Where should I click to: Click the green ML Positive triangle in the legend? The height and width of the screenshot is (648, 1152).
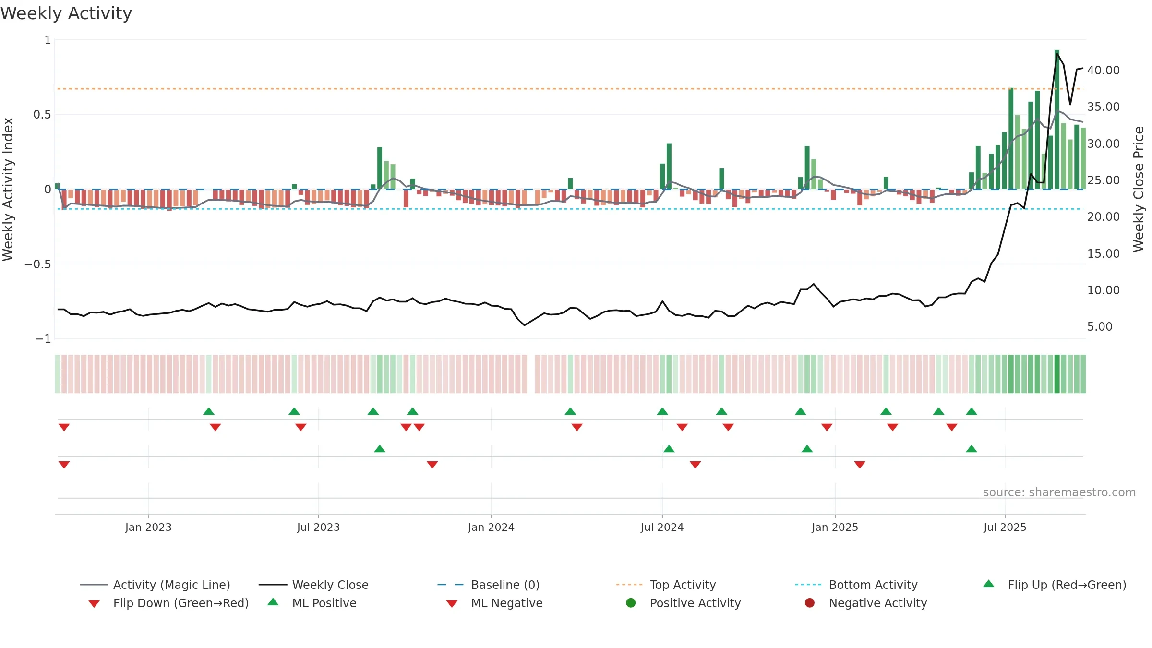tap(273, 602)
